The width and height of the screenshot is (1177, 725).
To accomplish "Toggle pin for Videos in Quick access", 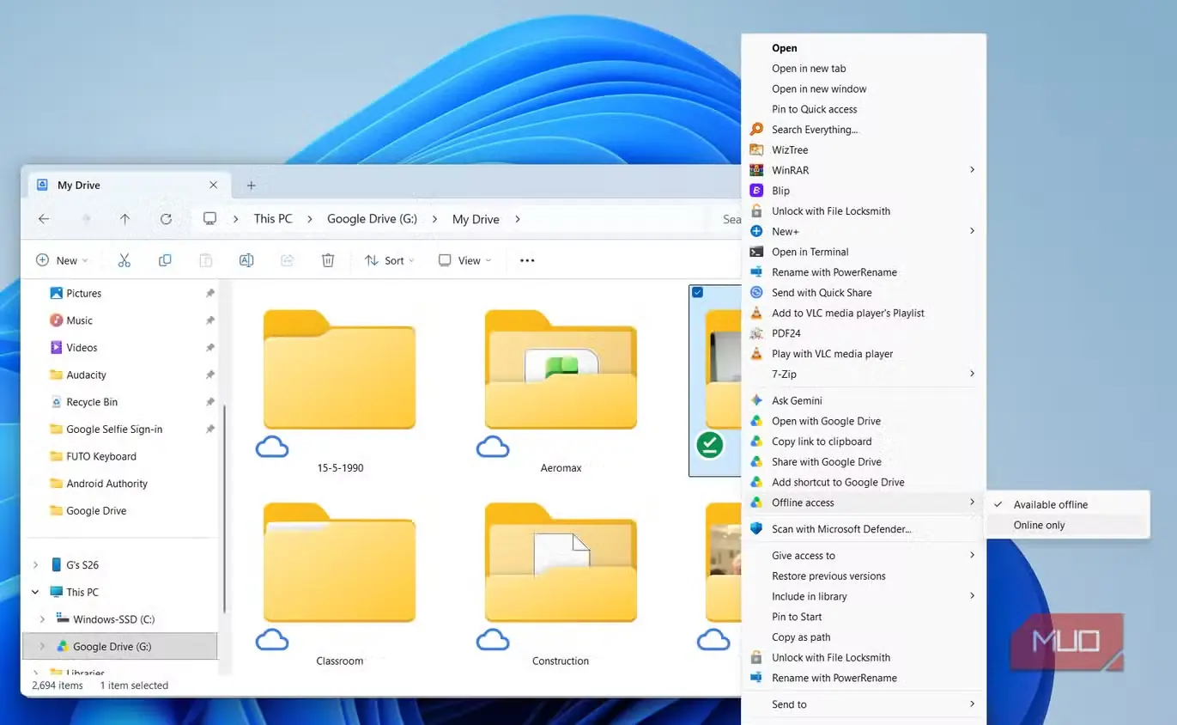I will coord(209,348).
